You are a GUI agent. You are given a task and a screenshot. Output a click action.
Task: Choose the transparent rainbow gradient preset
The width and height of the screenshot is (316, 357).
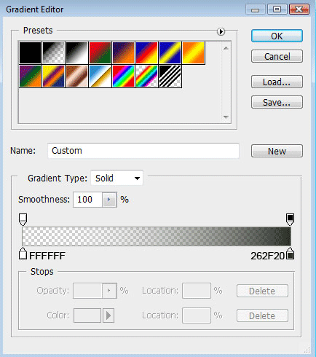146,76
